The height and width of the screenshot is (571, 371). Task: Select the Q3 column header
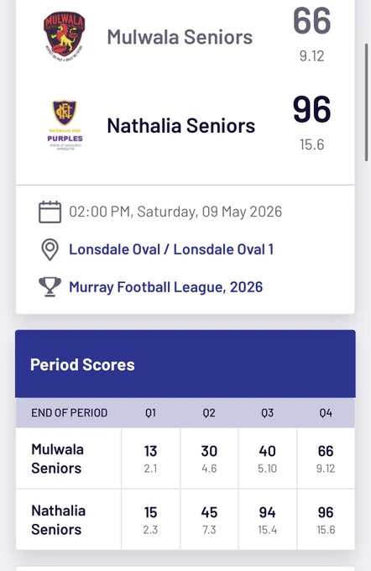(267, 413)
